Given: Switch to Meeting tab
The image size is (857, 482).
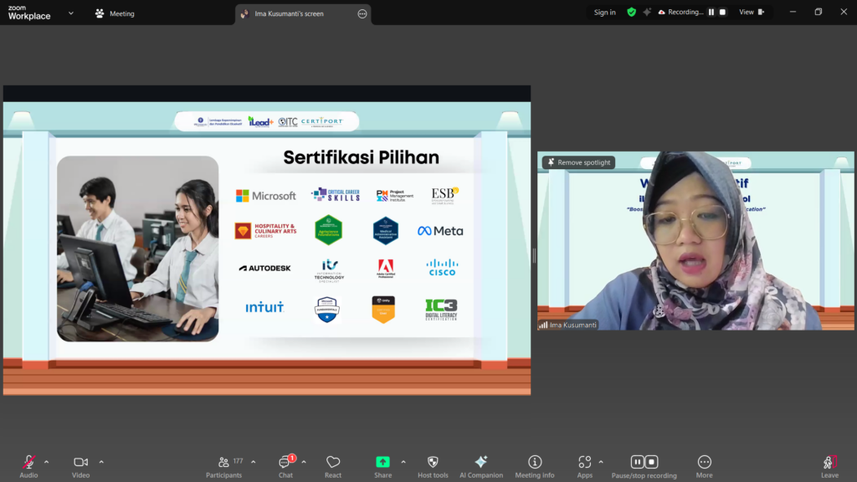Looking at the screenshot, I should (x=115, y=13).
